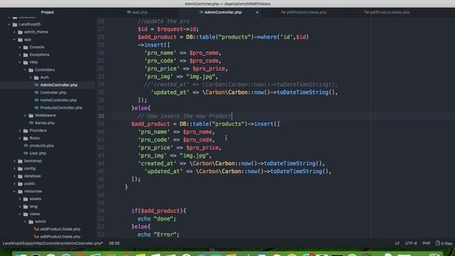The image size is (455, 256).
Task: Click the folder icon beside Console
Action: coord(26,47)
